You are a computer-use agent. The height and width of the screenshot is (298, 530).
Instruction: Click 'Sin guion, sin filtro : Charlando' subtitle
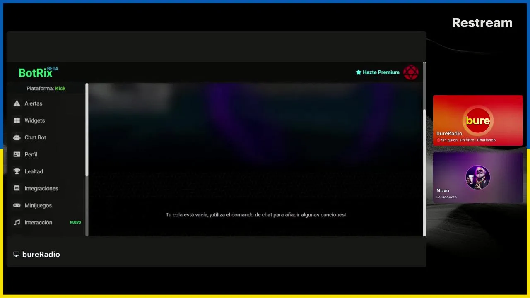click(x=468, y=140)
